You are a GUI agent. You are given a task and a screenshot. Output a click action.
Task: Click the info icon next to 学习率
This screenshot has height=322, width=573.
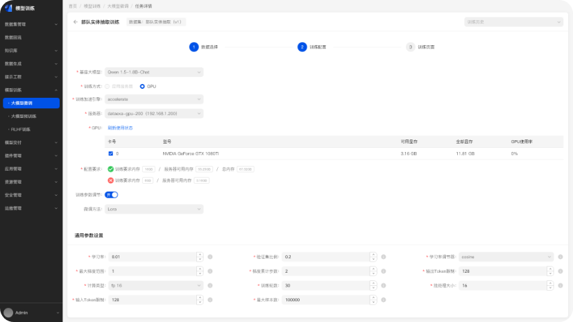tap(210, 256)
